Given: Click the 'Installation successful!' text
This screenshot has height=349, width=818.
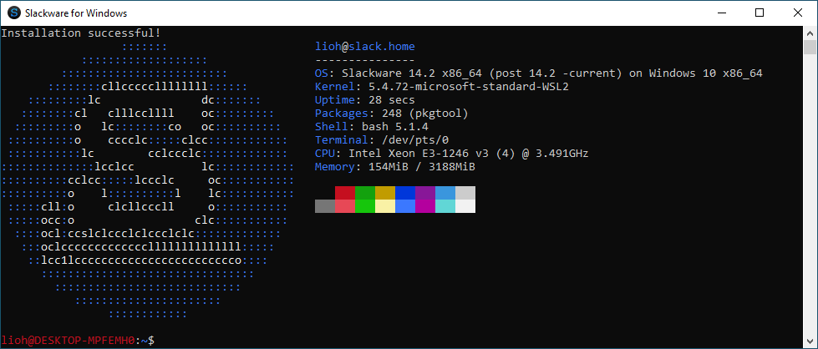Looking at the screenshot, I should point(81,33).
